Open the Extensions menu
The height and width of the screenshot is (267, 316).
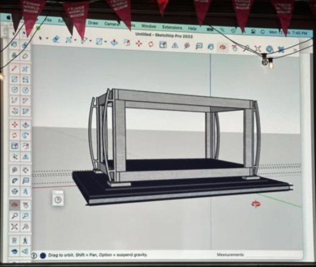point(172,27)
